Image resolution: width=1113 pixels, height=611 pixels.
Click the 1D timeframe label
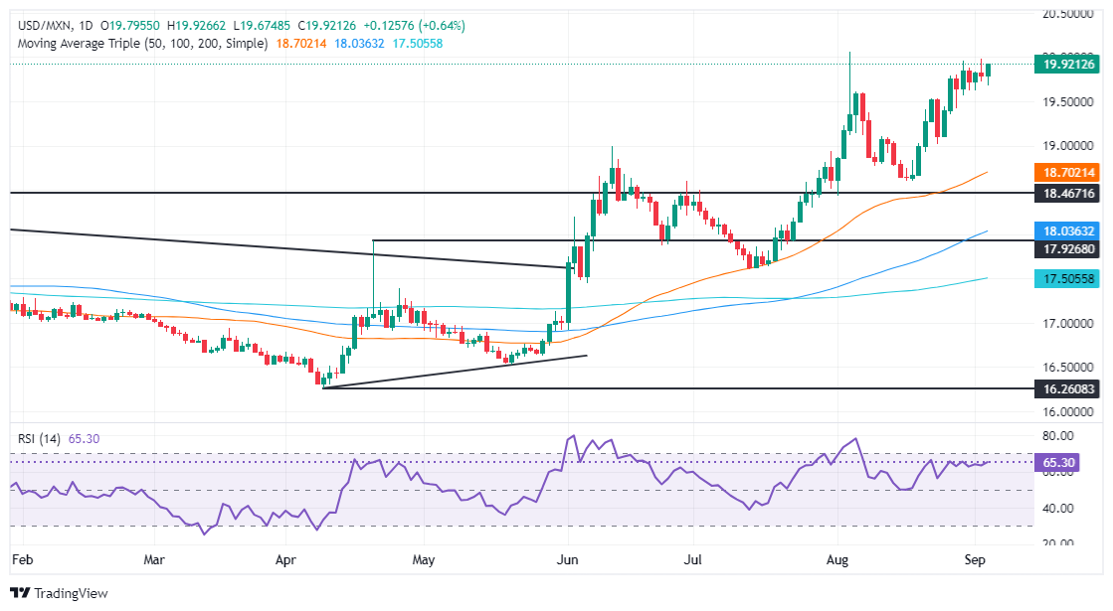click(86, 26)
